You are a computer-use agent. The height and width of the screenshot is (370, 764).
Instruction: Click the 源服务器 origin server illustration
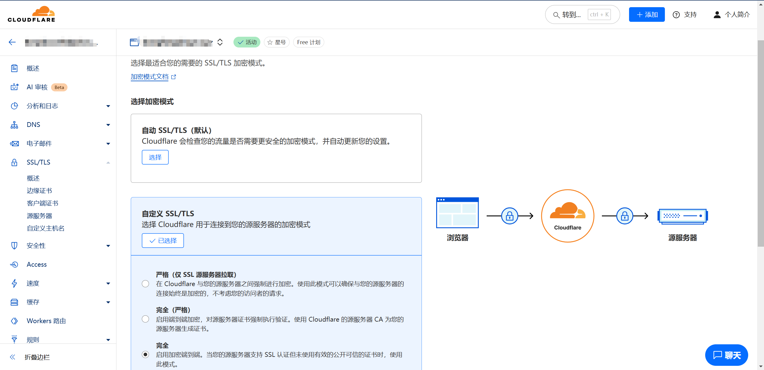[x=682, y=216]
